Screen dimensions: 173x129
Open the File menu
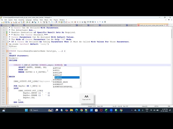pos(2,20)
